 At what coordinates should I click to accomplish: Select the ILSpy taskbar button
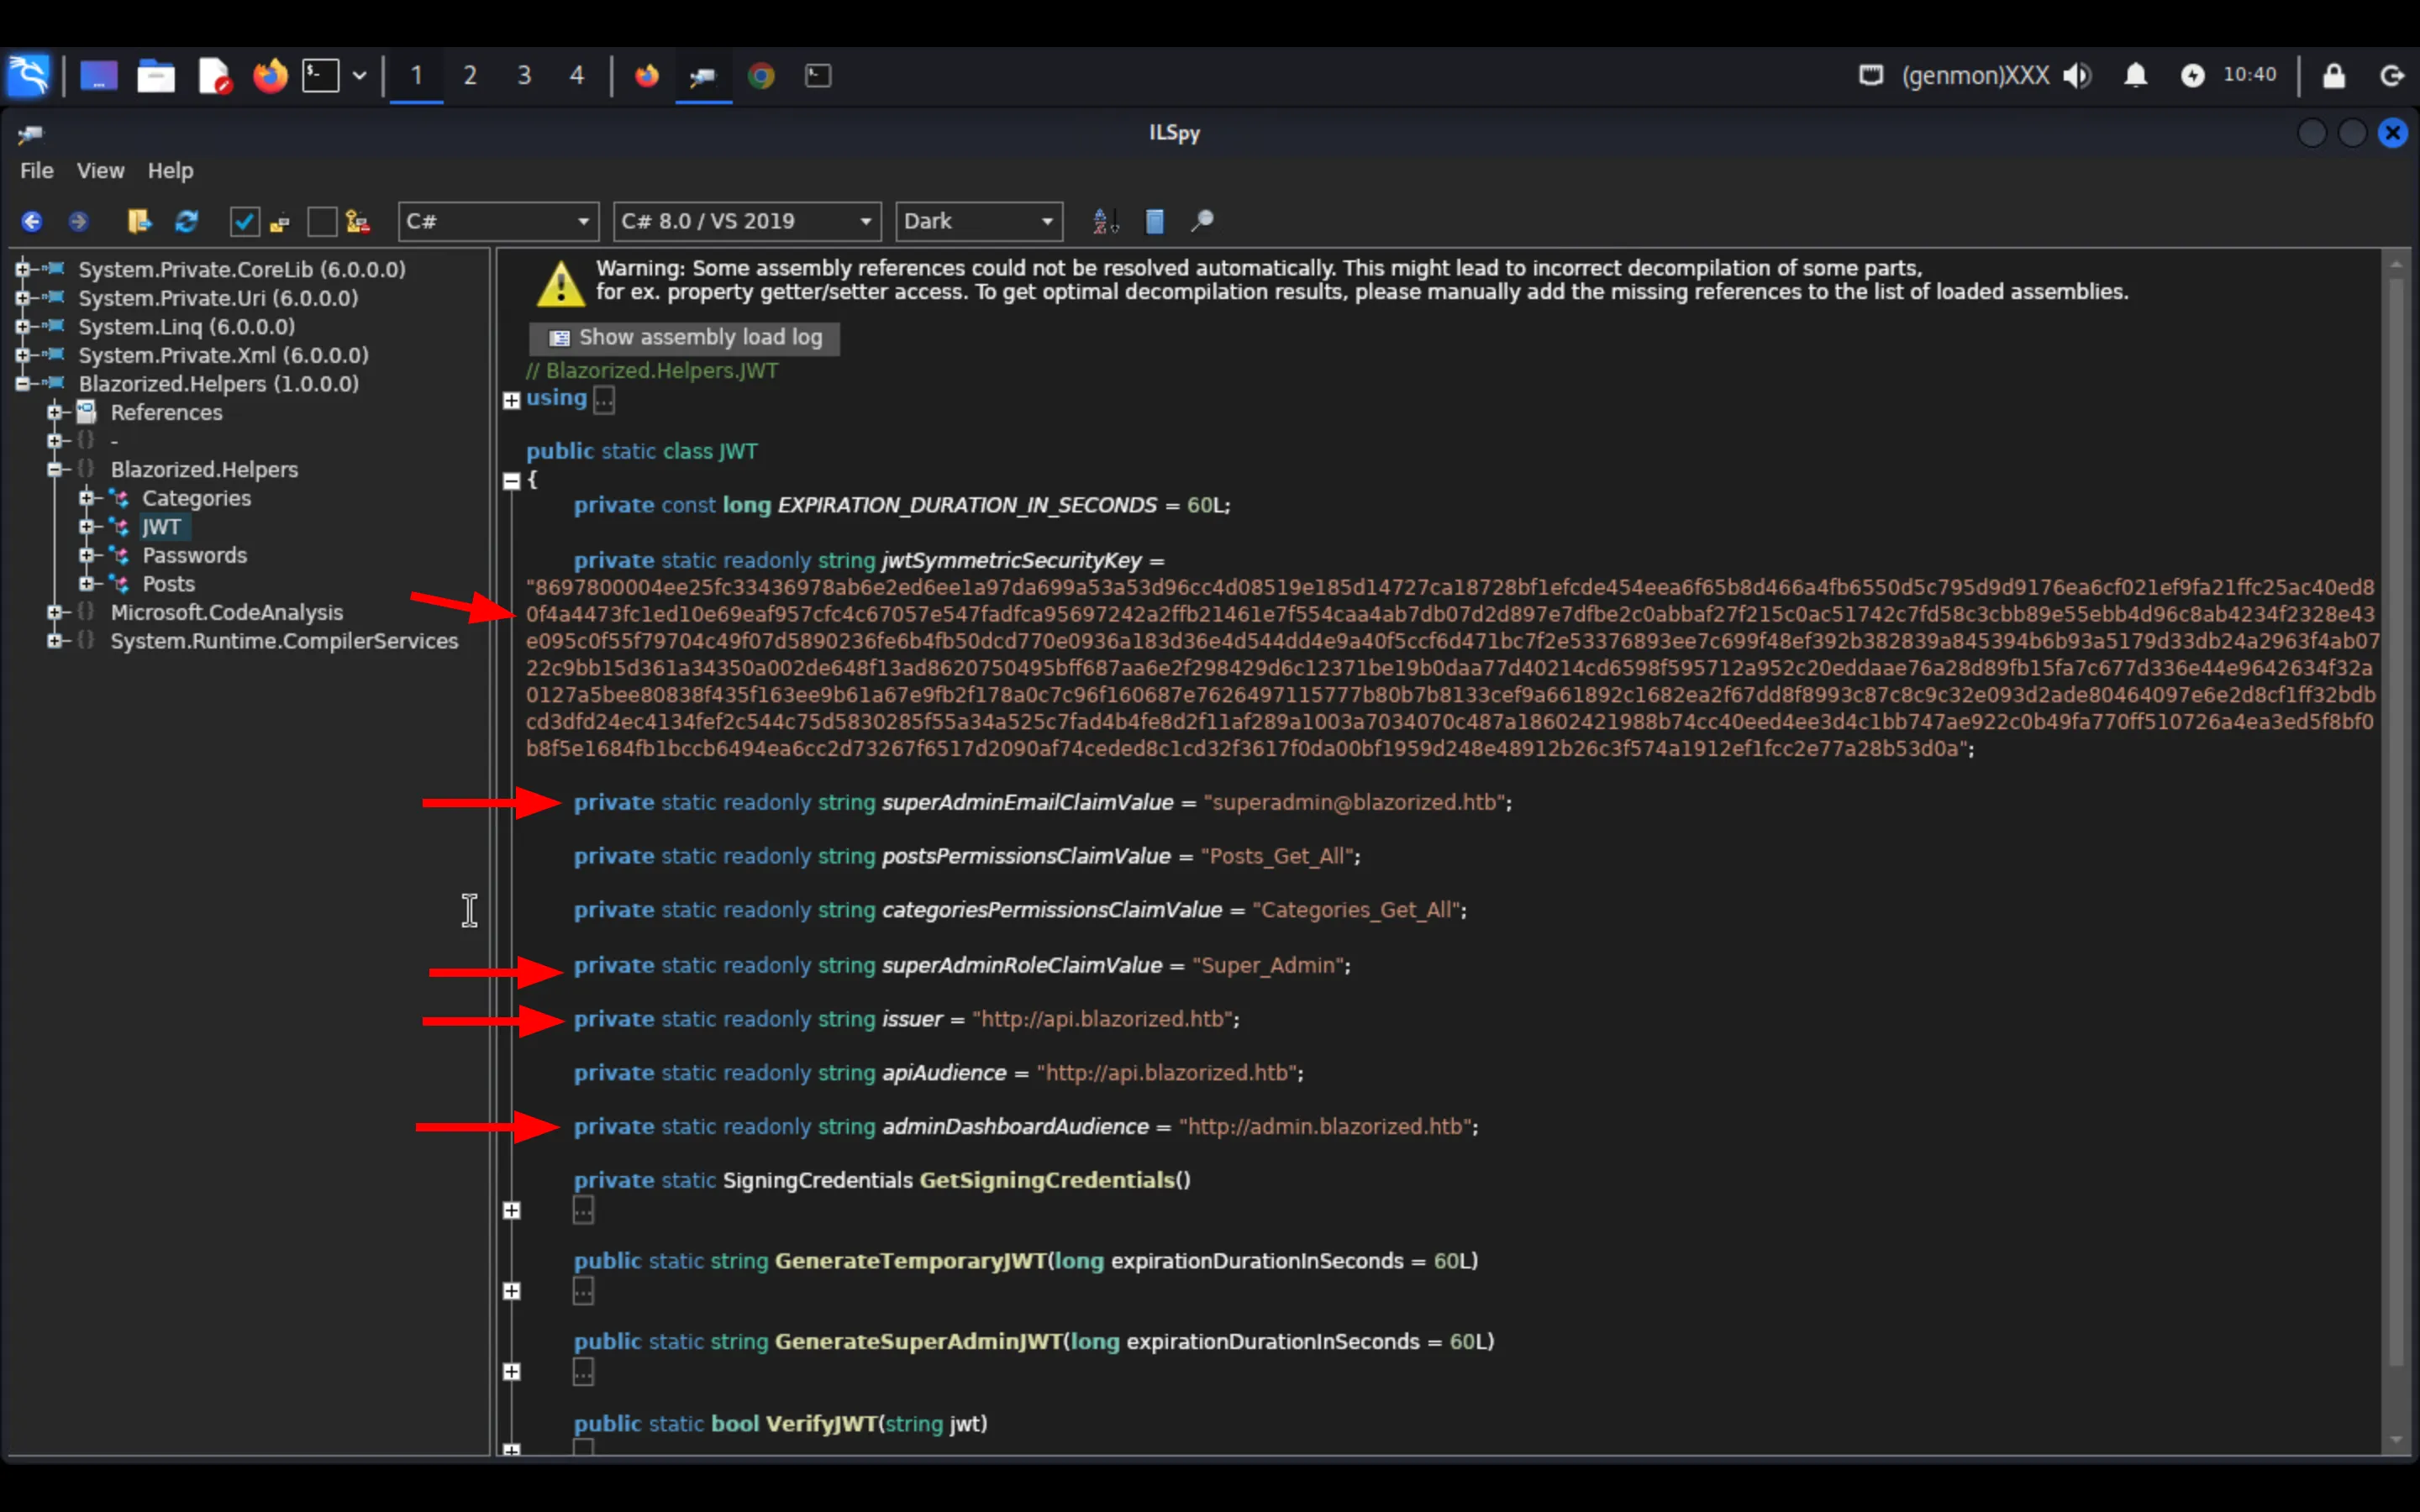click(x=704, y=75)
